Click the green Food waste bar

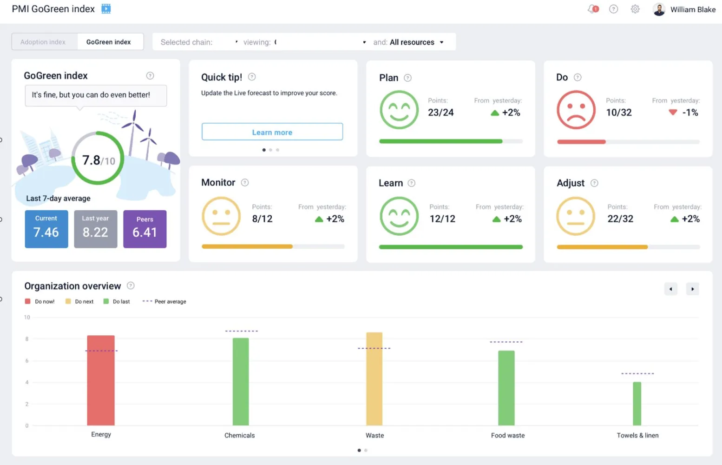[506, 388]
